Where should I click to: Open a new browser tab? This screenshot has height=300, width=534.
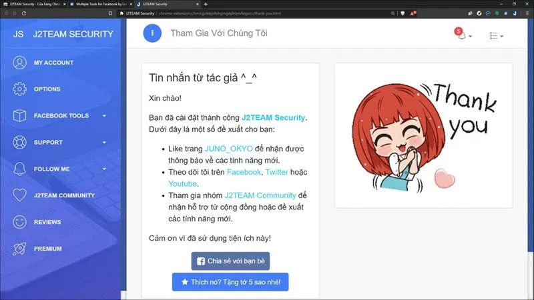point(206,4)
